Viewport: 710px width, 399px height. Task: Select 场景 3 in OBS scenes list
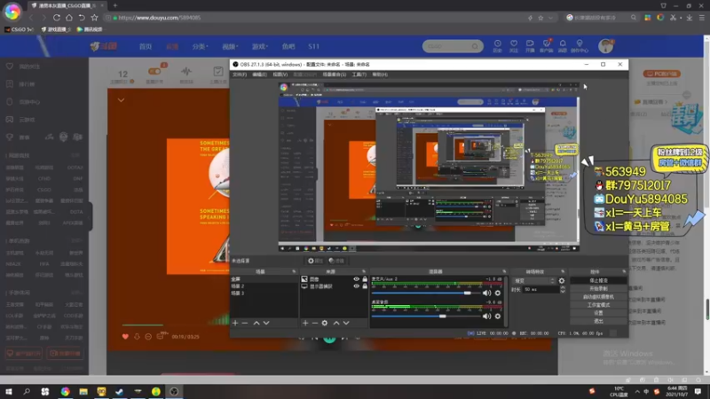[x=264, y=293]
